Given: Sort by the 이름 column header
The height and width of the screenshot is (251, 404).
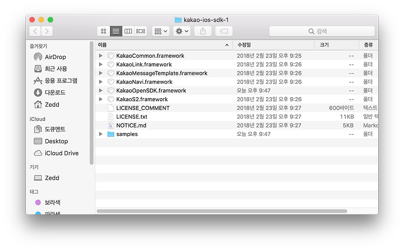Looking at the screenshot, I should (x=164, y=45).
